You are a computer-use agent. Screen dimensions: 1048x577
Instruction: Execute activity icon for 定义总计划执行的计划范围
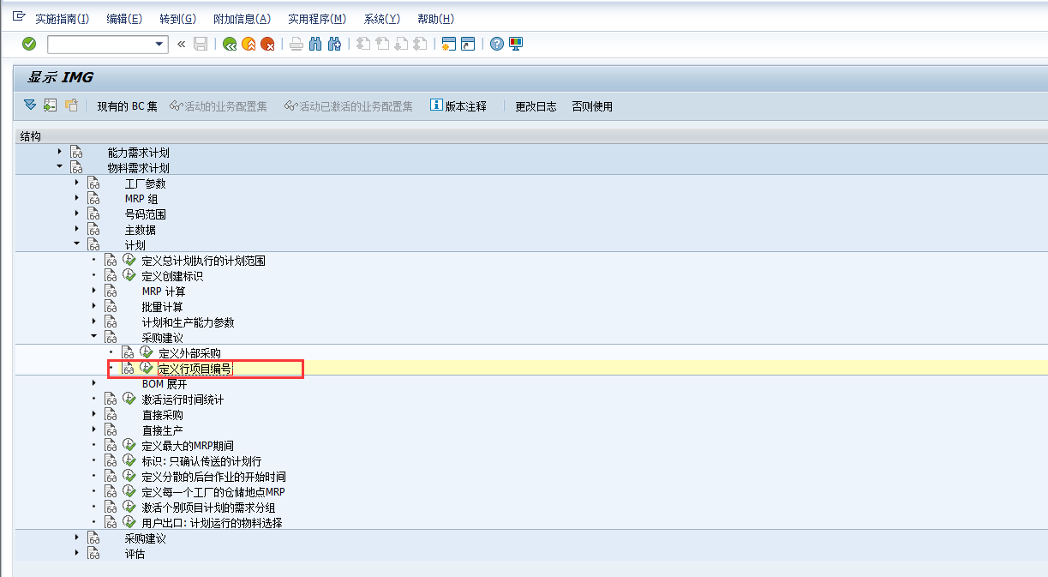click(129, 260)
